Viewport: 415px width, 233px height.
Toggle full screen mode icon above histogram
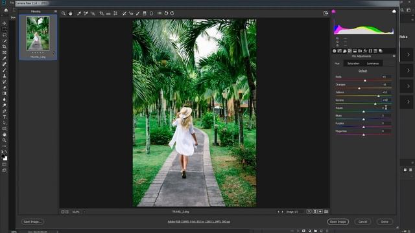pyautogui.click(x=326, y=13)
